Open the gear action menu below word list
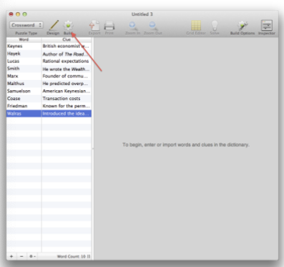This screenshot has width=284, height=267. (x=32, y=256)
